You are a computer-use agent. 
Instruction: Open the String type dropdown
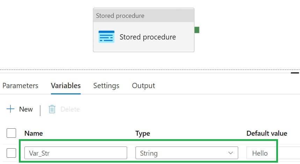(x=186, y=153)
